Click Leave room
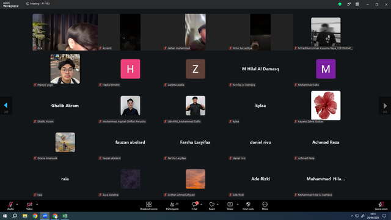391x220 pixels. pyautogui.click(x=381, y=206)
